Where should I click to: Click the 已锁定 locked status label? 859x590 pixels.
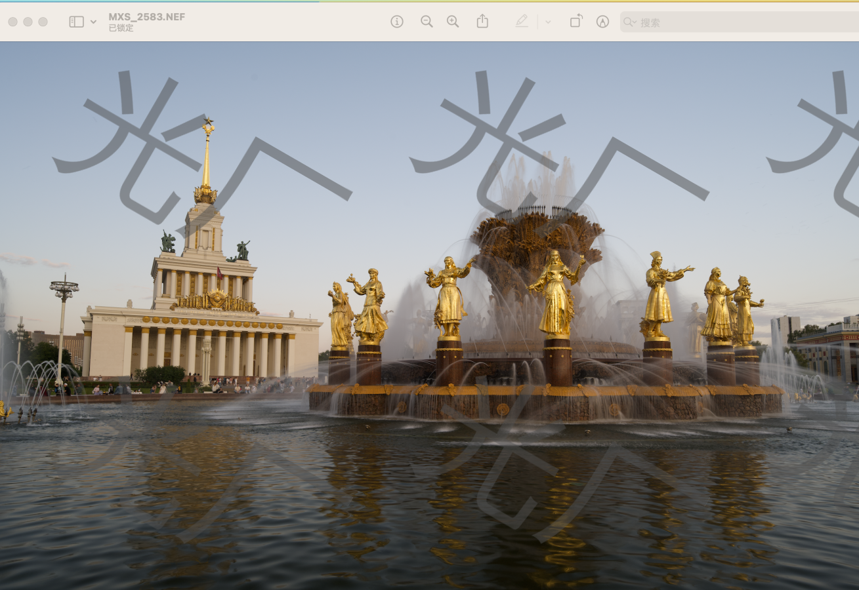point(121,28)
